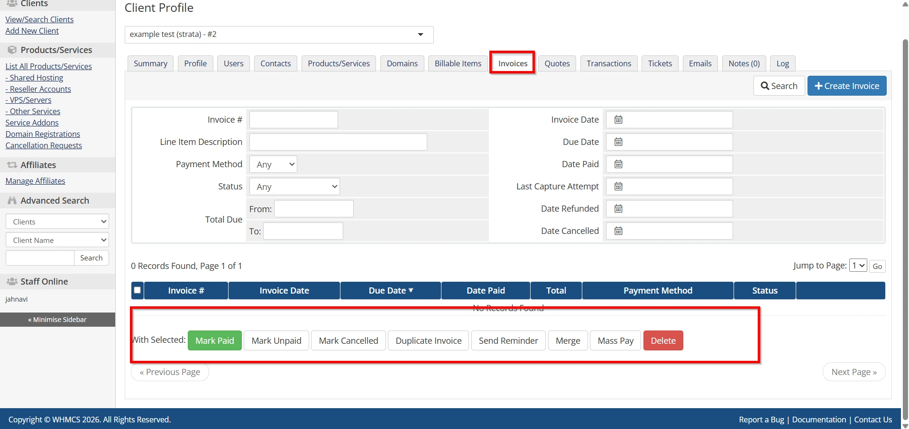Open the Manage Affiliates link
Screen dimensions: 909x429
[x=35, y=181]
